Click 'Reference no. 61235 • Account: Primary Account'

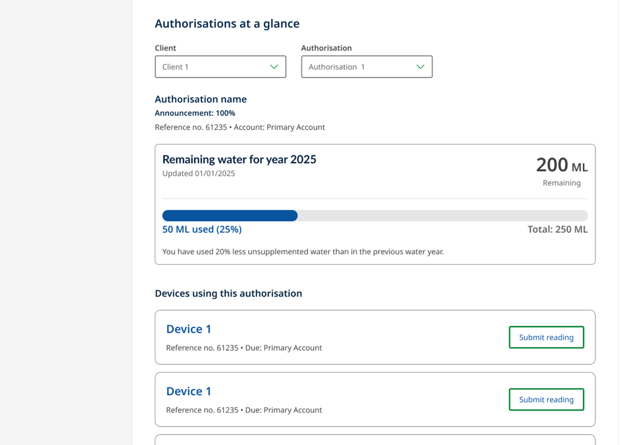click(240, 127)
